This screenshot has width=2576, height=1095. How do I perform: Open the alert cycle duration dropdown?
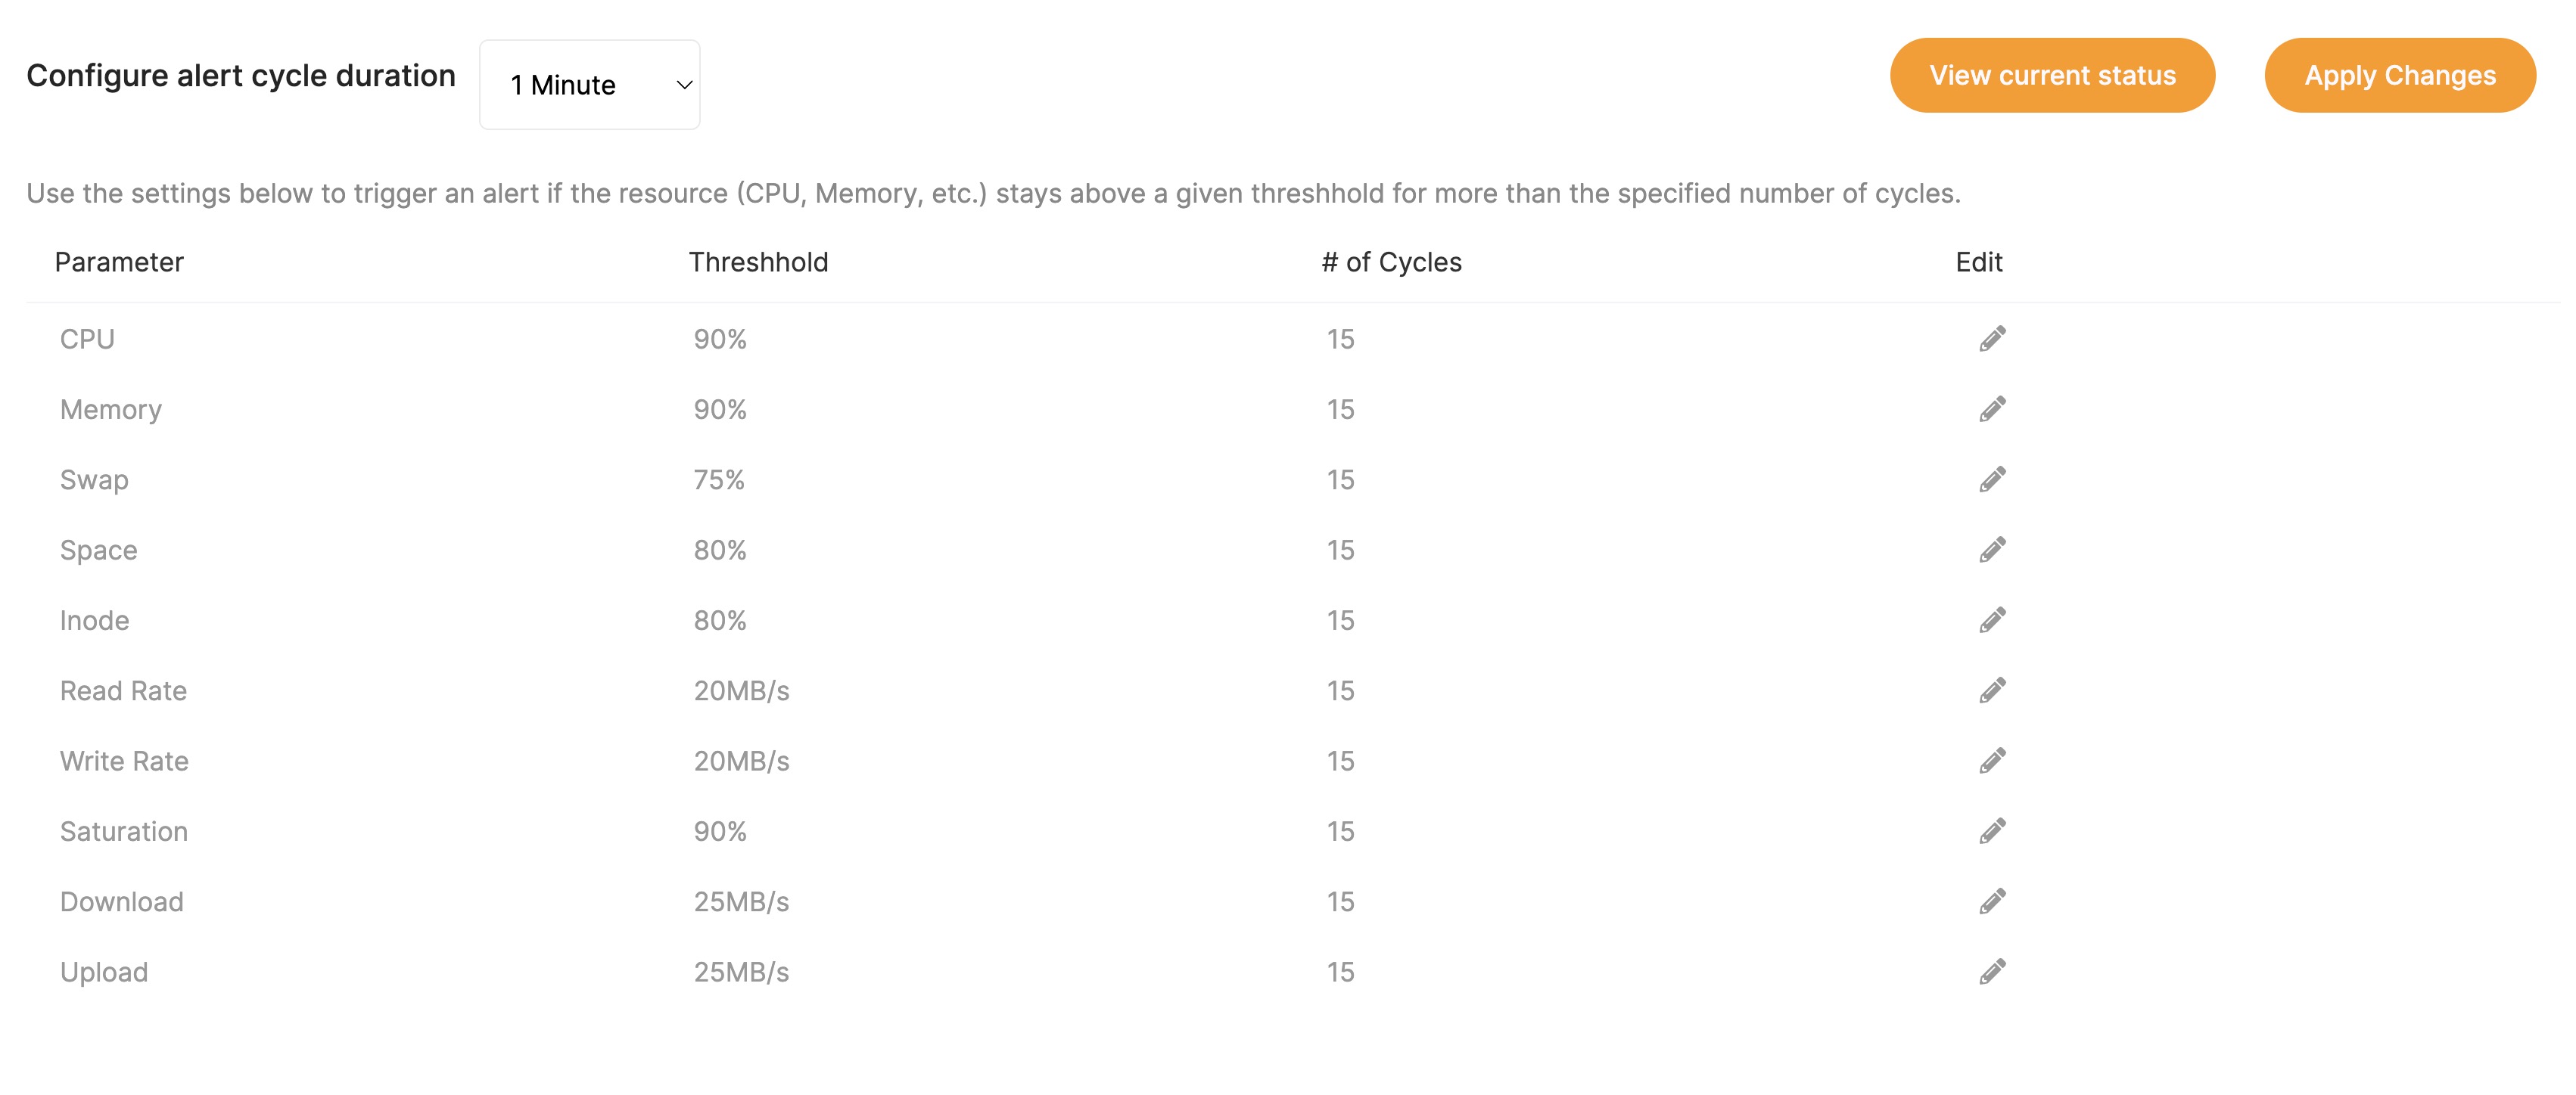(590, 84)
